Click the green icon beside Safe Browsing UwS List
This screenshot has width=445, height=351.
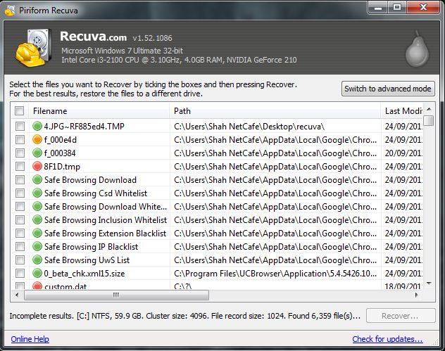click(37, 260)
